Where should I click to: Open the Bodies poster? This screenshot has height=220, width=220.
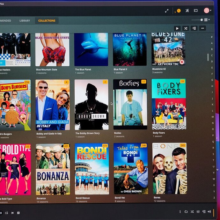[x=130, y=104]
